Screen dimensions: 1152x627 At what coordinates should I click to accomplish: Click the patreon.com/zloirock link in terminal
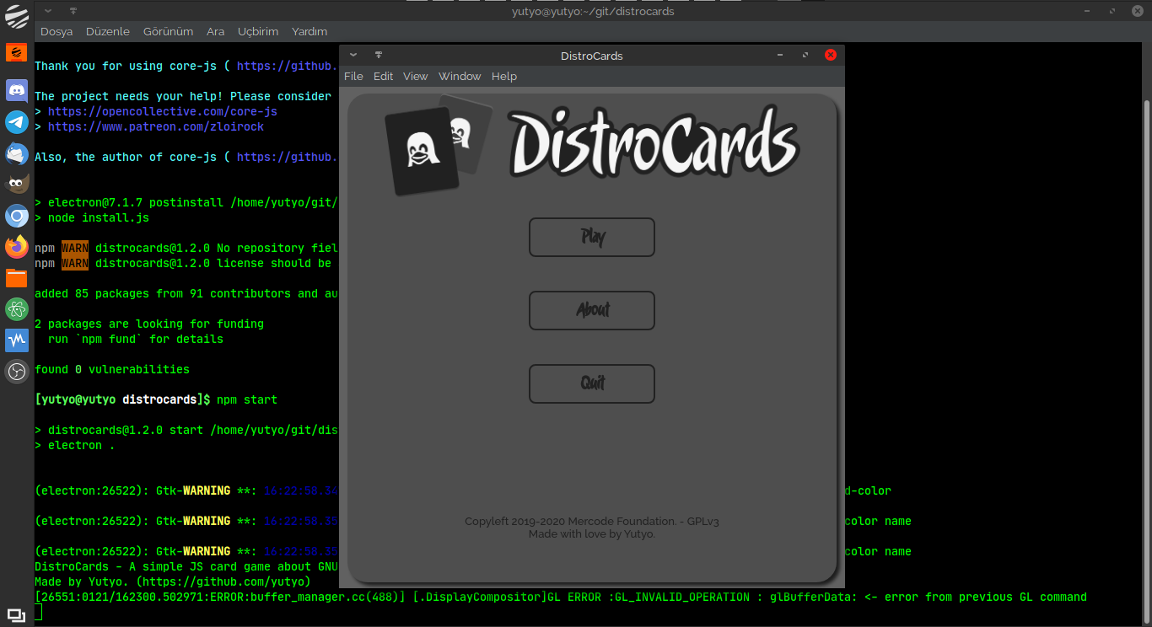[x=156, y=126]
